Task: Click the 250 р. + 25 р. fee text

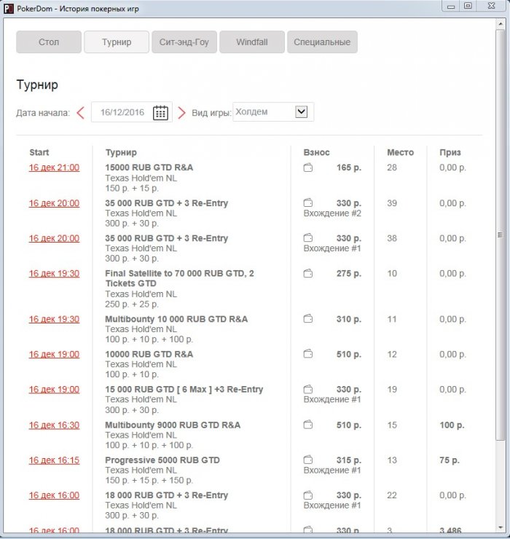Action: point(132,304)
